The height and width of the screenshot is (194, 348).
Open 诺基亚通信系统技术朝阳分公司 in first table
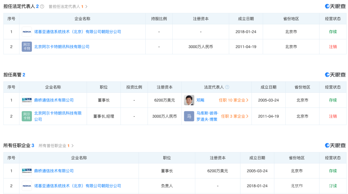click(77, 32)
